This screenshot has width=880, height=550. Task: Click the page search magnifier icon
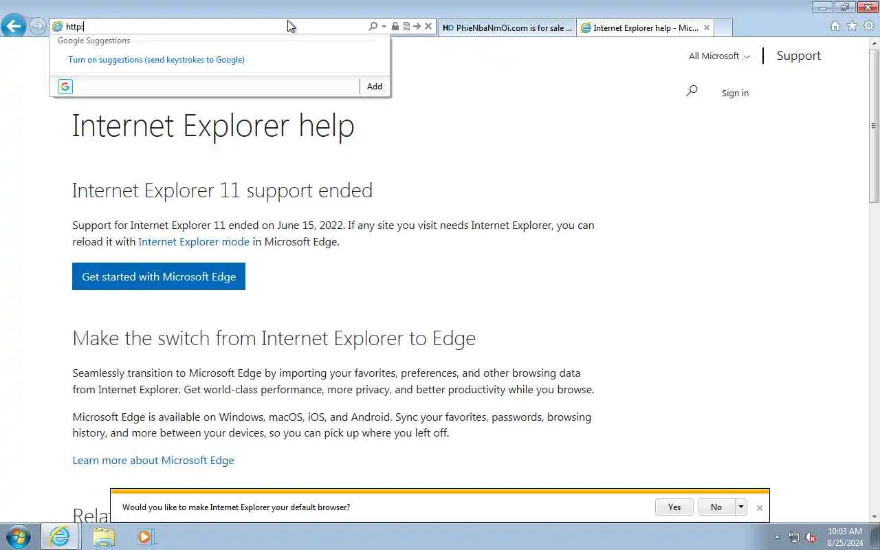click(x=692, y=91)
